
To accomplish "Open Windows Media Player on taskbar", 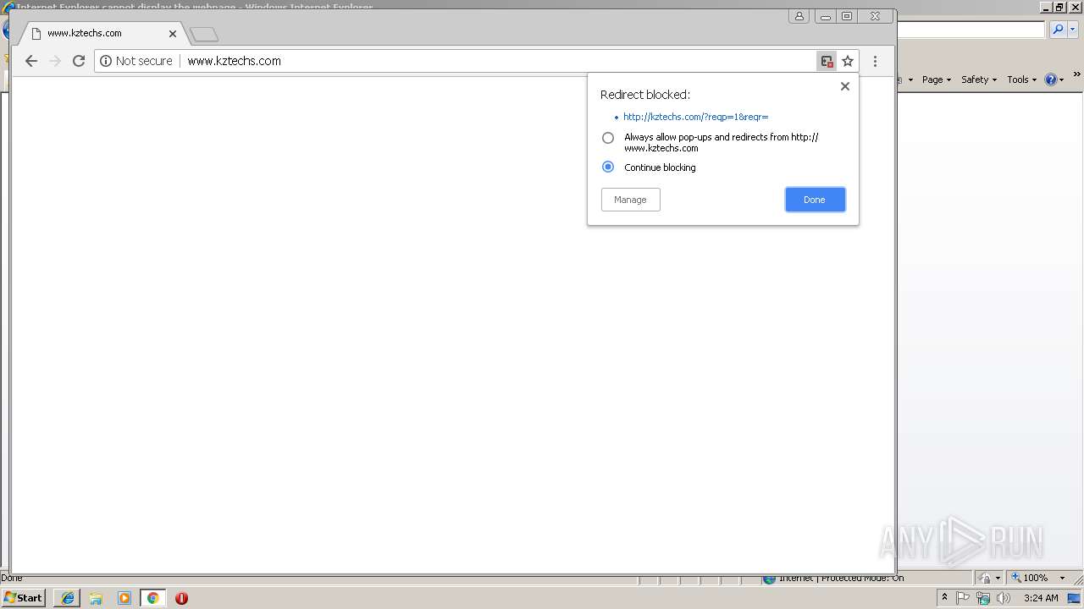I will point(124,598).
